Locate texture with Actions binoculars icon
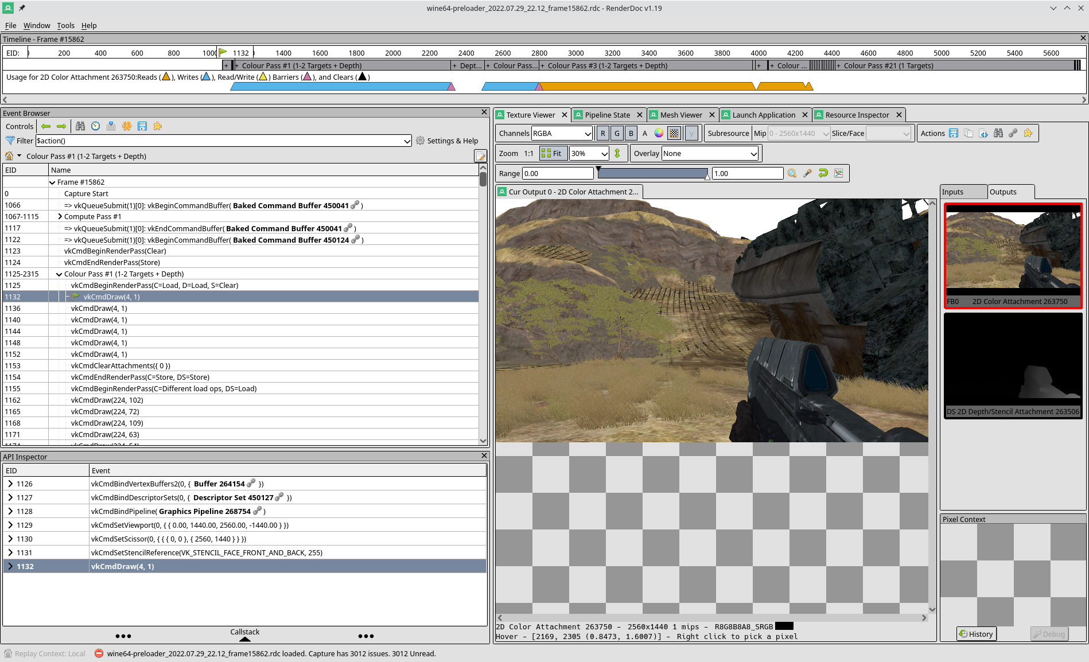The height and width of the screenshot is (662, 1089). 998,133
